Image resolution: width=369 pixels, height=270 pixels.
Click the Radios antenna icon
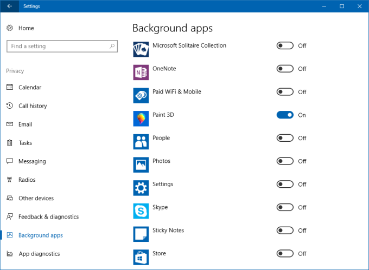click(x=10, y=180)
